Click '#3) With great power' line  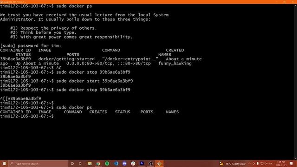(x=71, y=37)
